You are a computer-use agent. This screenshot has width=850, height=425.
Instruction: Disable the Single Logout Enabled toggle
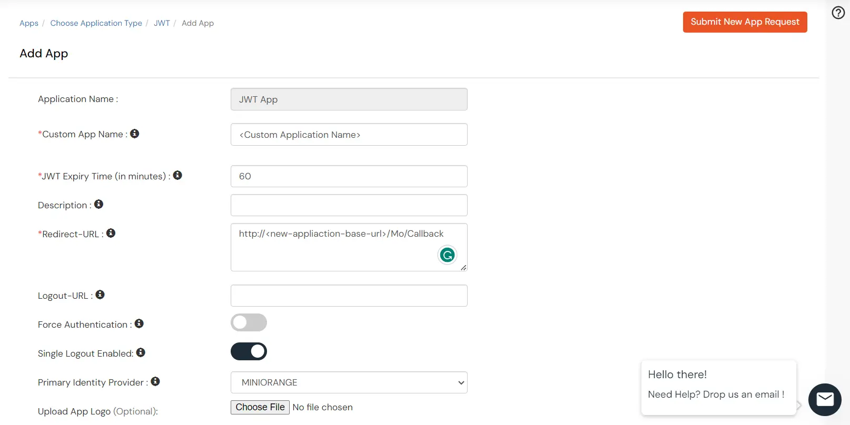pyautogui.click(x=249, y=351)
